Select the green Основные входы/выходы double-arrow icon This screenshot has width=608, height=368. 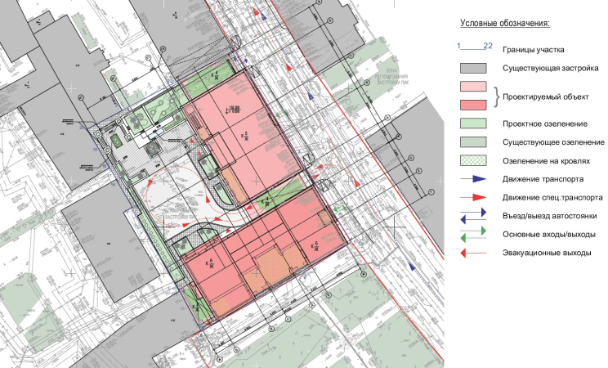point(474,236)
